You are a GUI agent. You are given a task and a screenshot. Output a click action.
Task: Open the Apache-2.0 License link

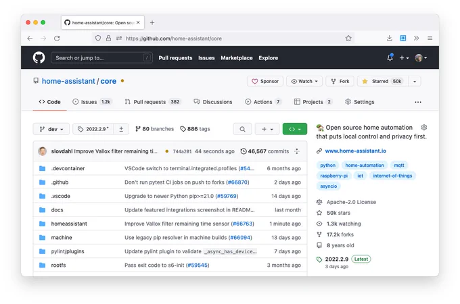coord(351,202)
